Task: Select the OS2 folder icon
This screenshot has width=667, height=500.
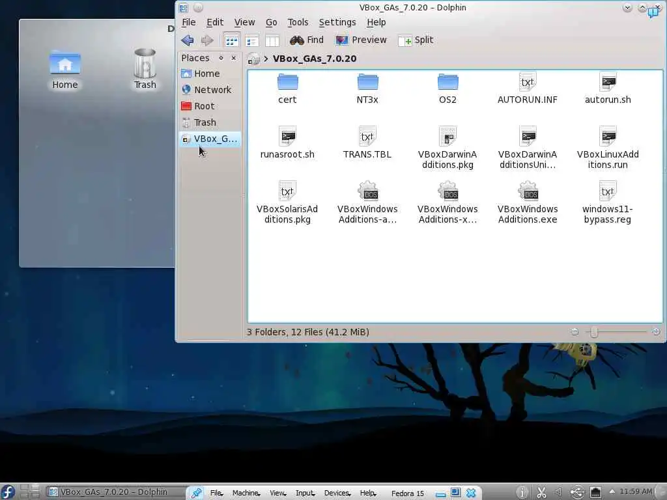Action: [447, 81]
